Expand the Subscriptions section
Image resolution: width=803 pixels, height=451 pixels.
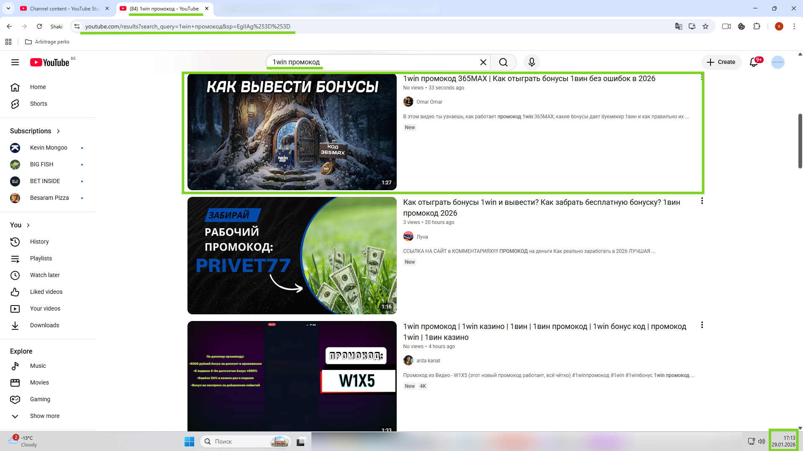point(35,131)
